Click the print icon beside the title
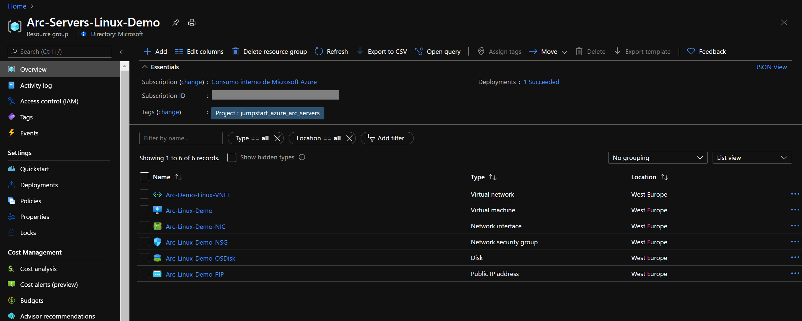Viewport: 802px width, 321px height. click(x=192, y=22)
